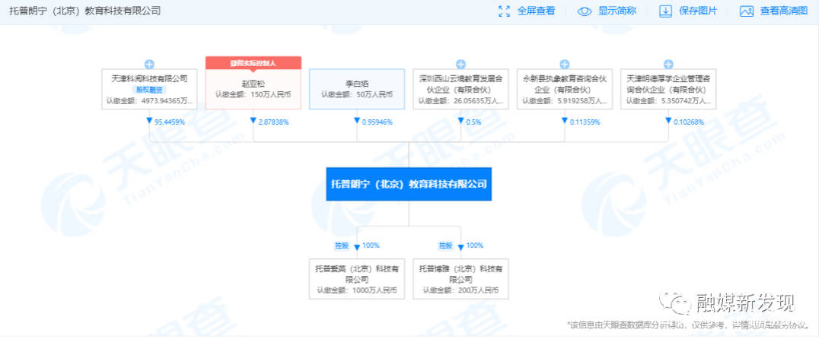
Task: Click 控股 tag above 托普博雅
Action: coord(445,246)
